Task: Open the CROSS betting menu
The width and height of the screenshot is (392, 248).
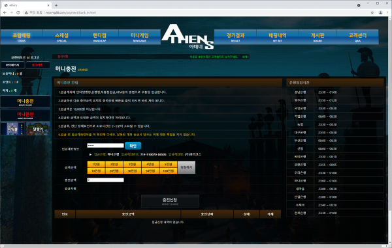Action: click(22, 37)
